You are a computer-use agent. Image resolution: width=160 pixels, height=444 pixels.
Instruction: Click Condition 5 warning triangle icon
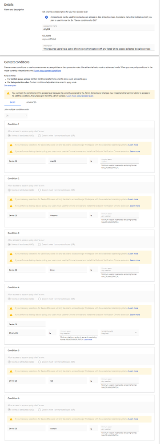pos(11,371)
